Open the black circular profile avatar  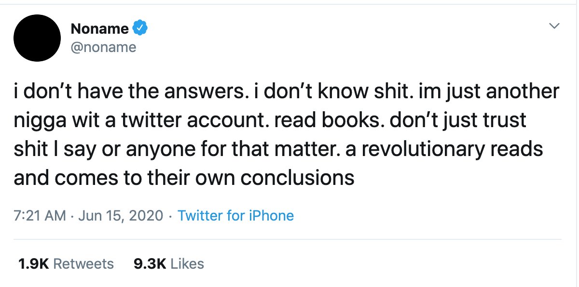coord(37,38)
